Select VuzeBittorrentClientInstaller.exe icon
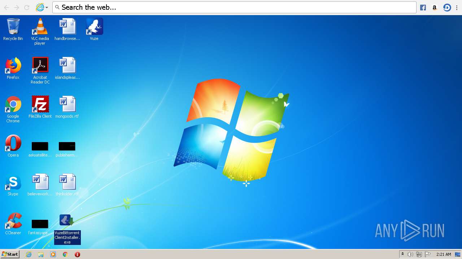This screenshot has height=259, width=462. click(x=67, y=229)
